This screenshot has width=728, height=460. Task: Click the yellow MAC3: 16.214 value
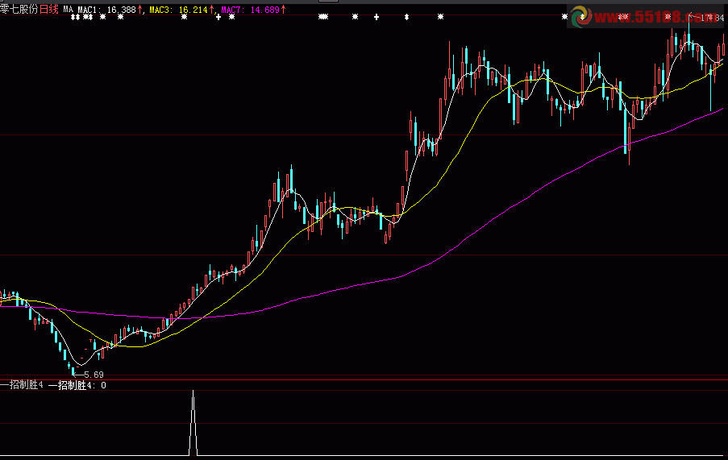pyautogui.click(x=182, y=10)
